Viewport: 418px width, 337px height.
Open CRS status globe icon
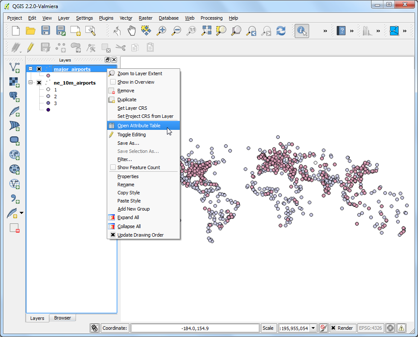tap(390, 328)
